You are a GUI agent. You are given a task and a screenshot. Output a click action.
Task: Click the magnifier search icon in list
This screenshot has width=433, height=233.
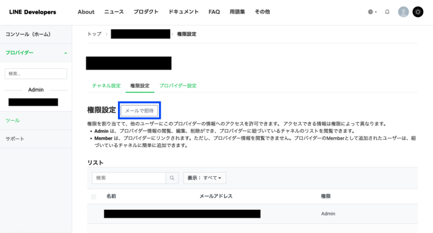(x=172, y=178)
